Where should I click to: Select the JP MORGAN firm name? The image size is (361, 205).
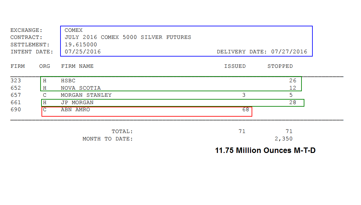[x=77, y=102]
